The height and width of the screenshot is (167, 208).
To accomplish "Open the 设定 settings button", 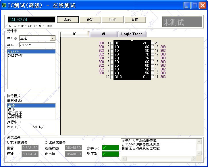I will pyautogui.click(x=90, y=20).
